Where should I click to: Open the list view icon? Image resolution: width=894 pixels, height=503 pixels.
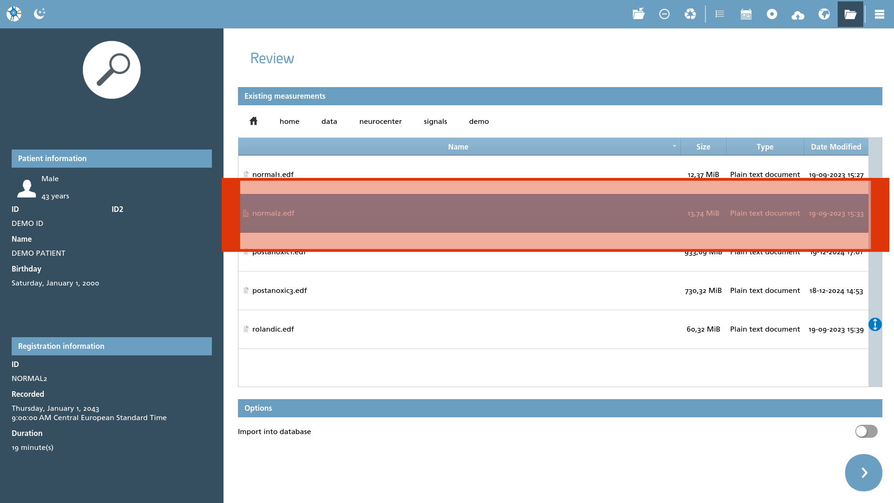pyautogui.click(x=720, y=14)
